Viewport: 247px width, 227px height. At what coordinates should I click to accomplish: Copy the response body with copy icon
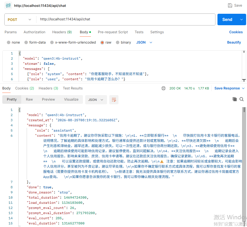235,99
